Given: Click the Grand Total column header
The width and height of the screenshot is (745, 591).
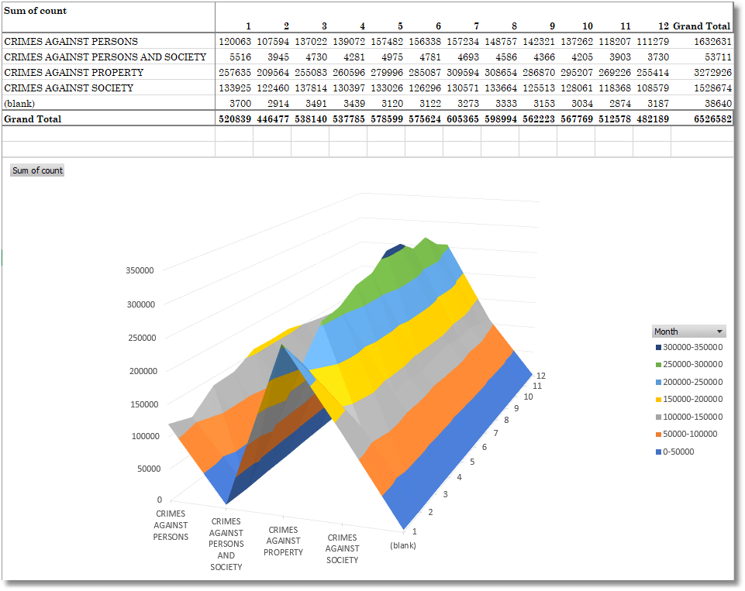Looking at the screenshot, I should coord(702,26).
